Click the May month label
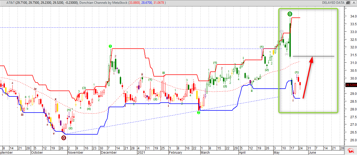Image resolution: width=357 pixels, height=155 pixels. coord(276,152)
